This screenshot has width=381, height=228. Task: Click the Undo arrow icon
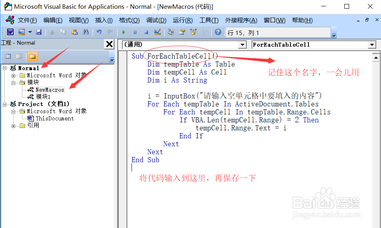(x=99, y=32)
